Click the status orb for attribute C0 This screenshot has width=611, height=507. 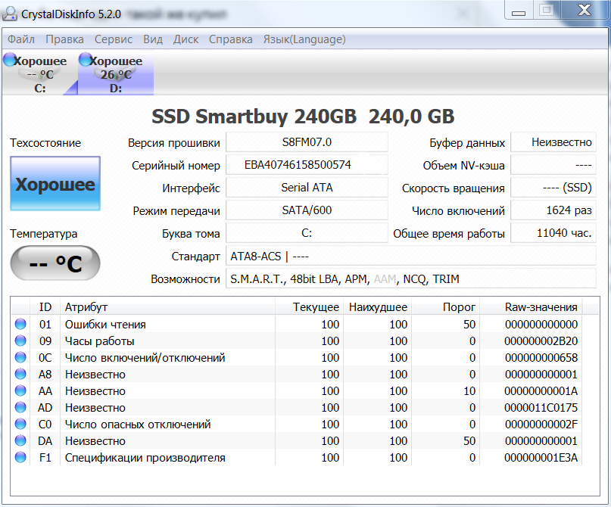point(20,424)
